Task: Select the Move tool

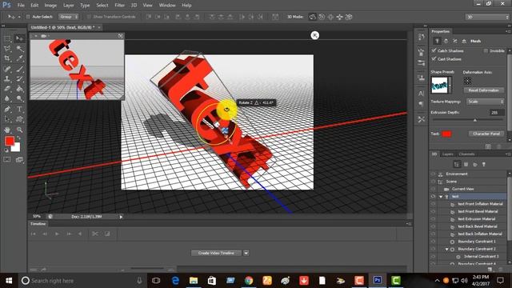Action: click(x=19, y=38)
